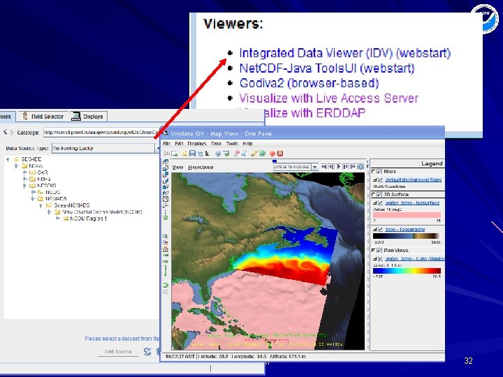Click the green rotate icon on side toolbar
Screen dimensions: 503x377
pos(166,285)
